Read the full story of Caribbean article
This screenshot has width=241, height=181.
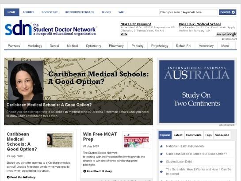coord(21,177)
